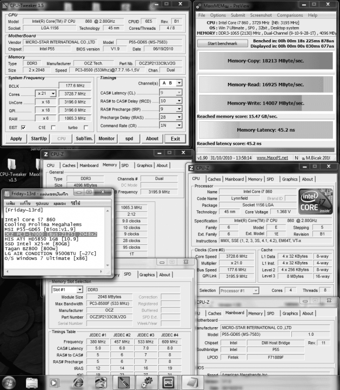Open Internet Explorer from the taskbar
This screenshot has height=390, width=340.
(78, 383)
